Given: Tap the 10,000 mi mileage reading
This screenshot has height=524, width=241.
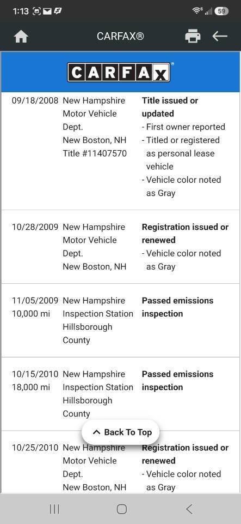Looking at the screenshot, I should [31, 314].
